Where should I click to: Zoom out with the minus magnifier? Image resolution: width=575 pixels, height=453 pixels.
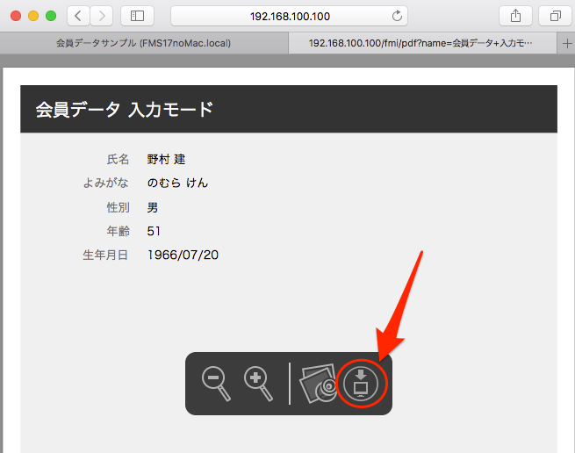(216, 384)
